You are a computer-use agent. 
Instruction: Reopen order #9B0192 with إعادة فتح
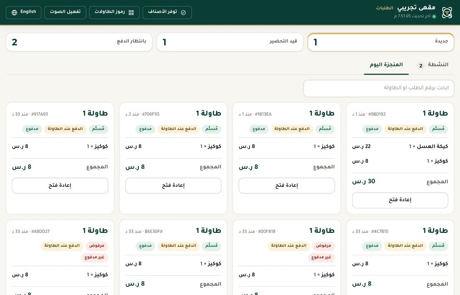click(x=400, y=200)
